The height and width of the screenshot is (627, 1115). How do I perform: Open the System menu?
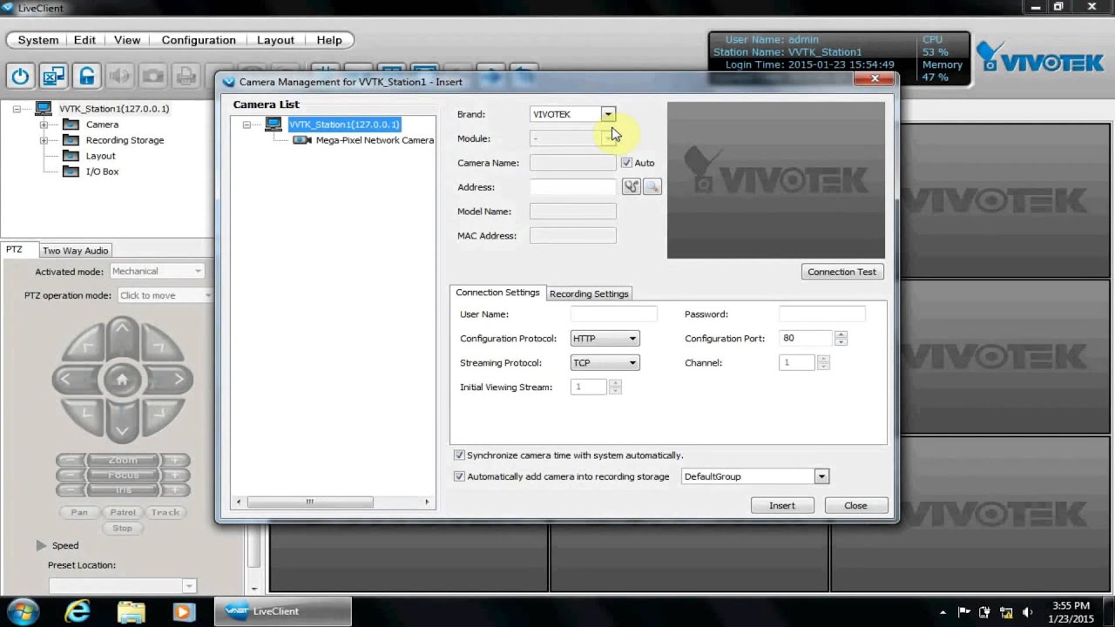(x=38, y=40)
